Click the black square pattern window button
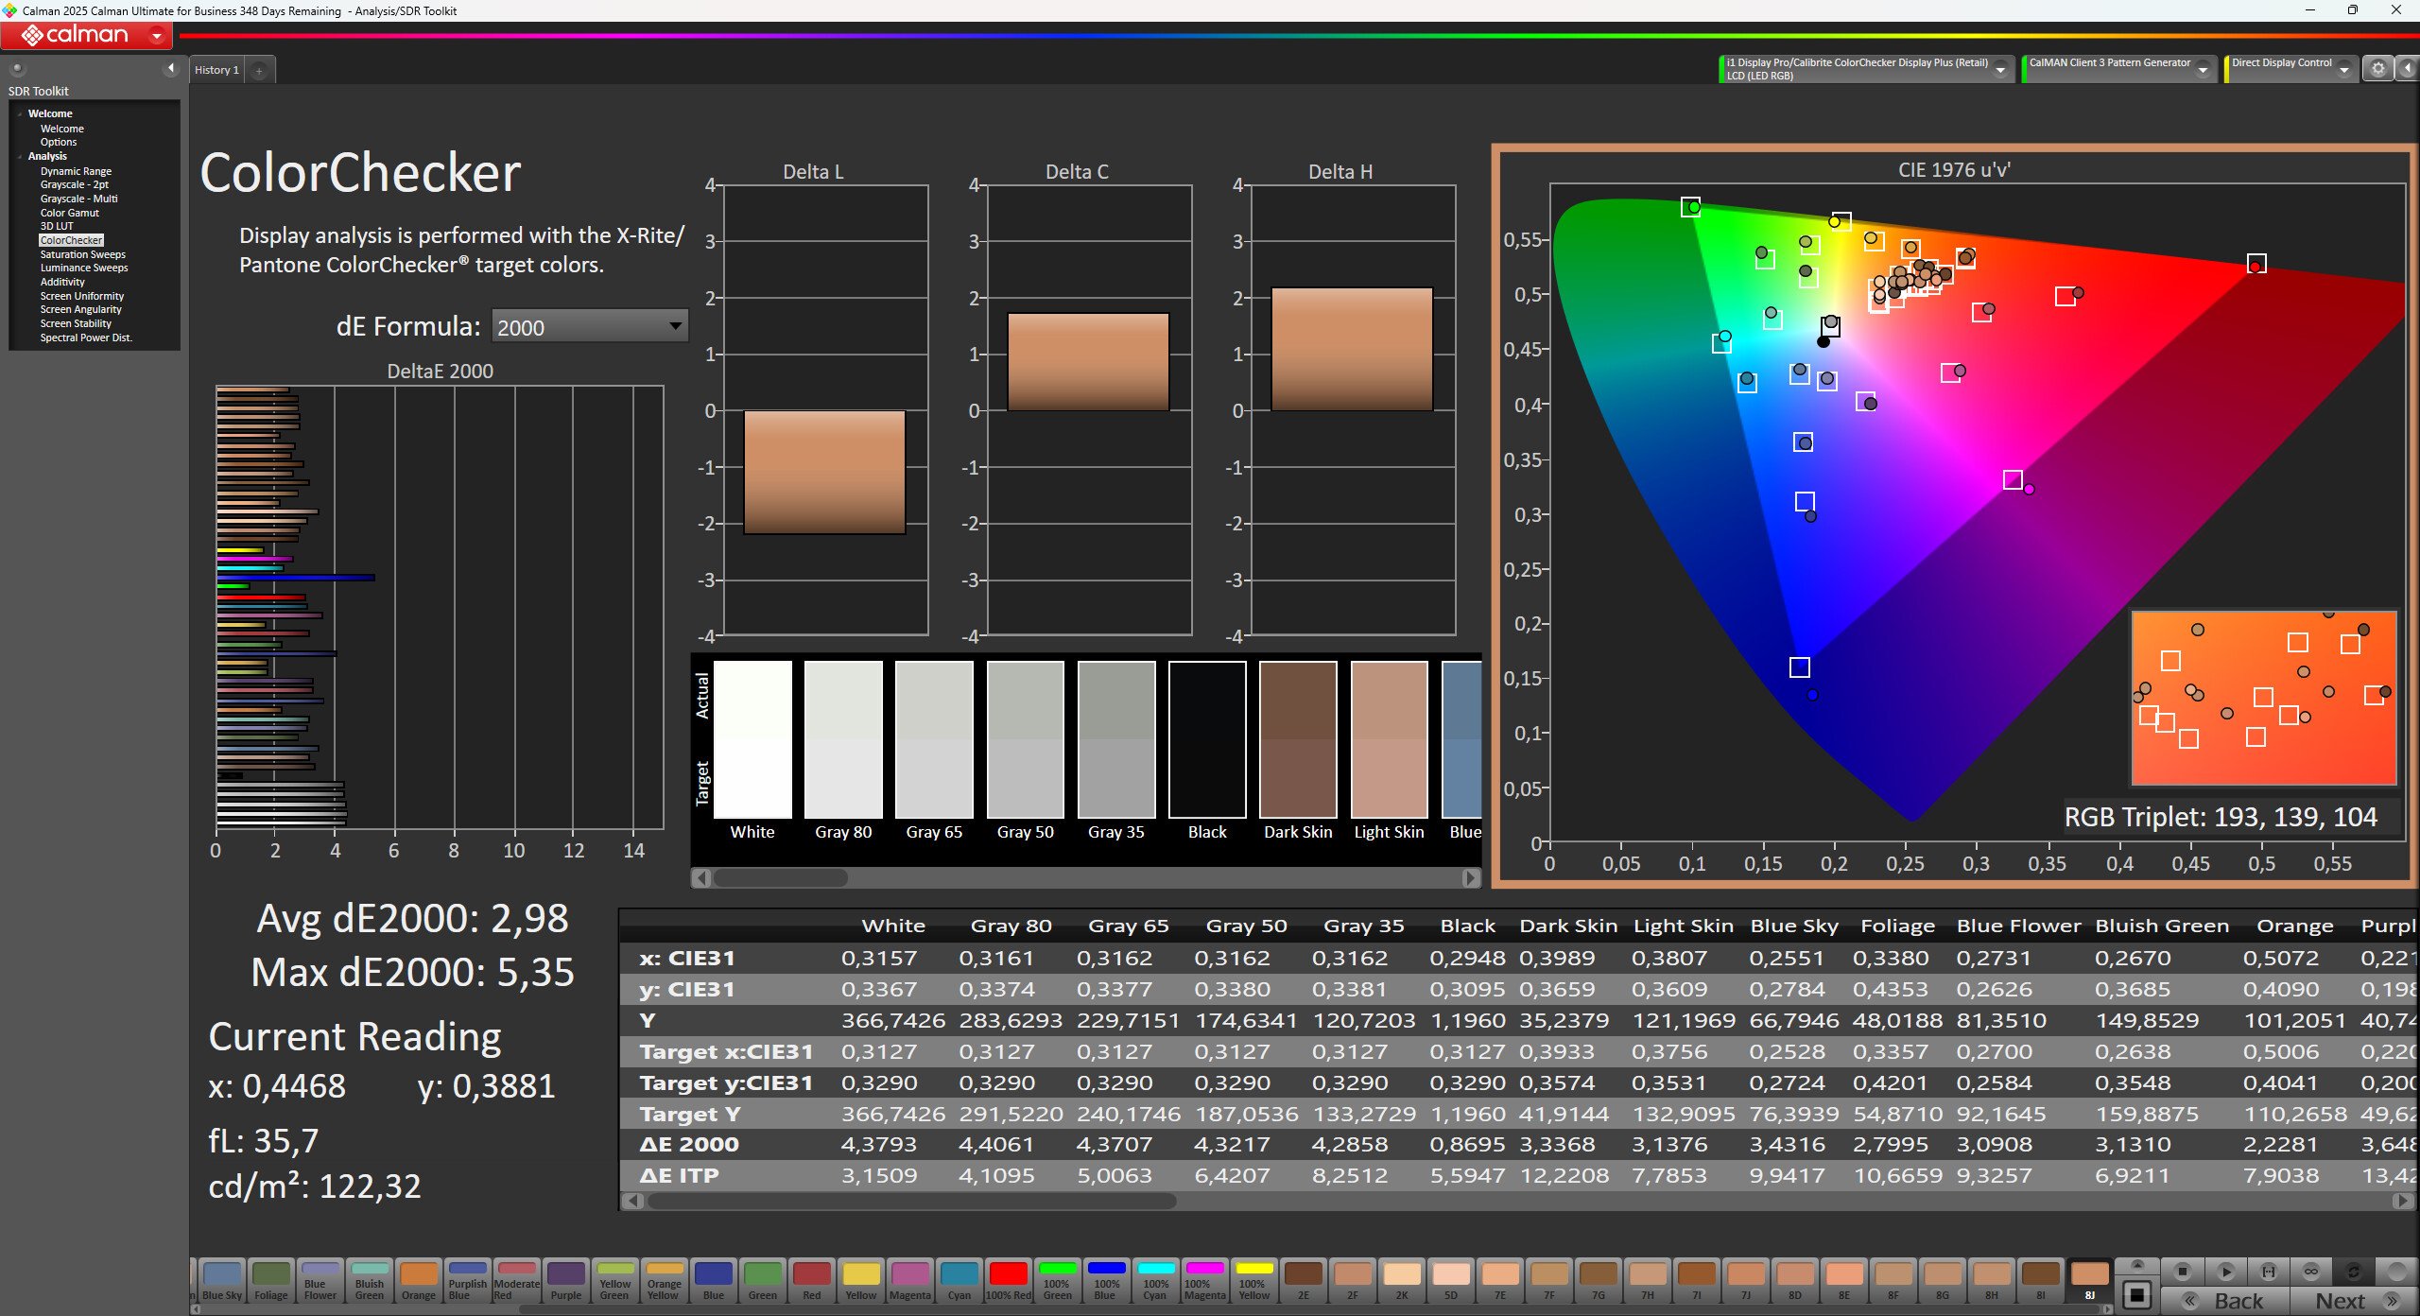 pos(2136,1294)
